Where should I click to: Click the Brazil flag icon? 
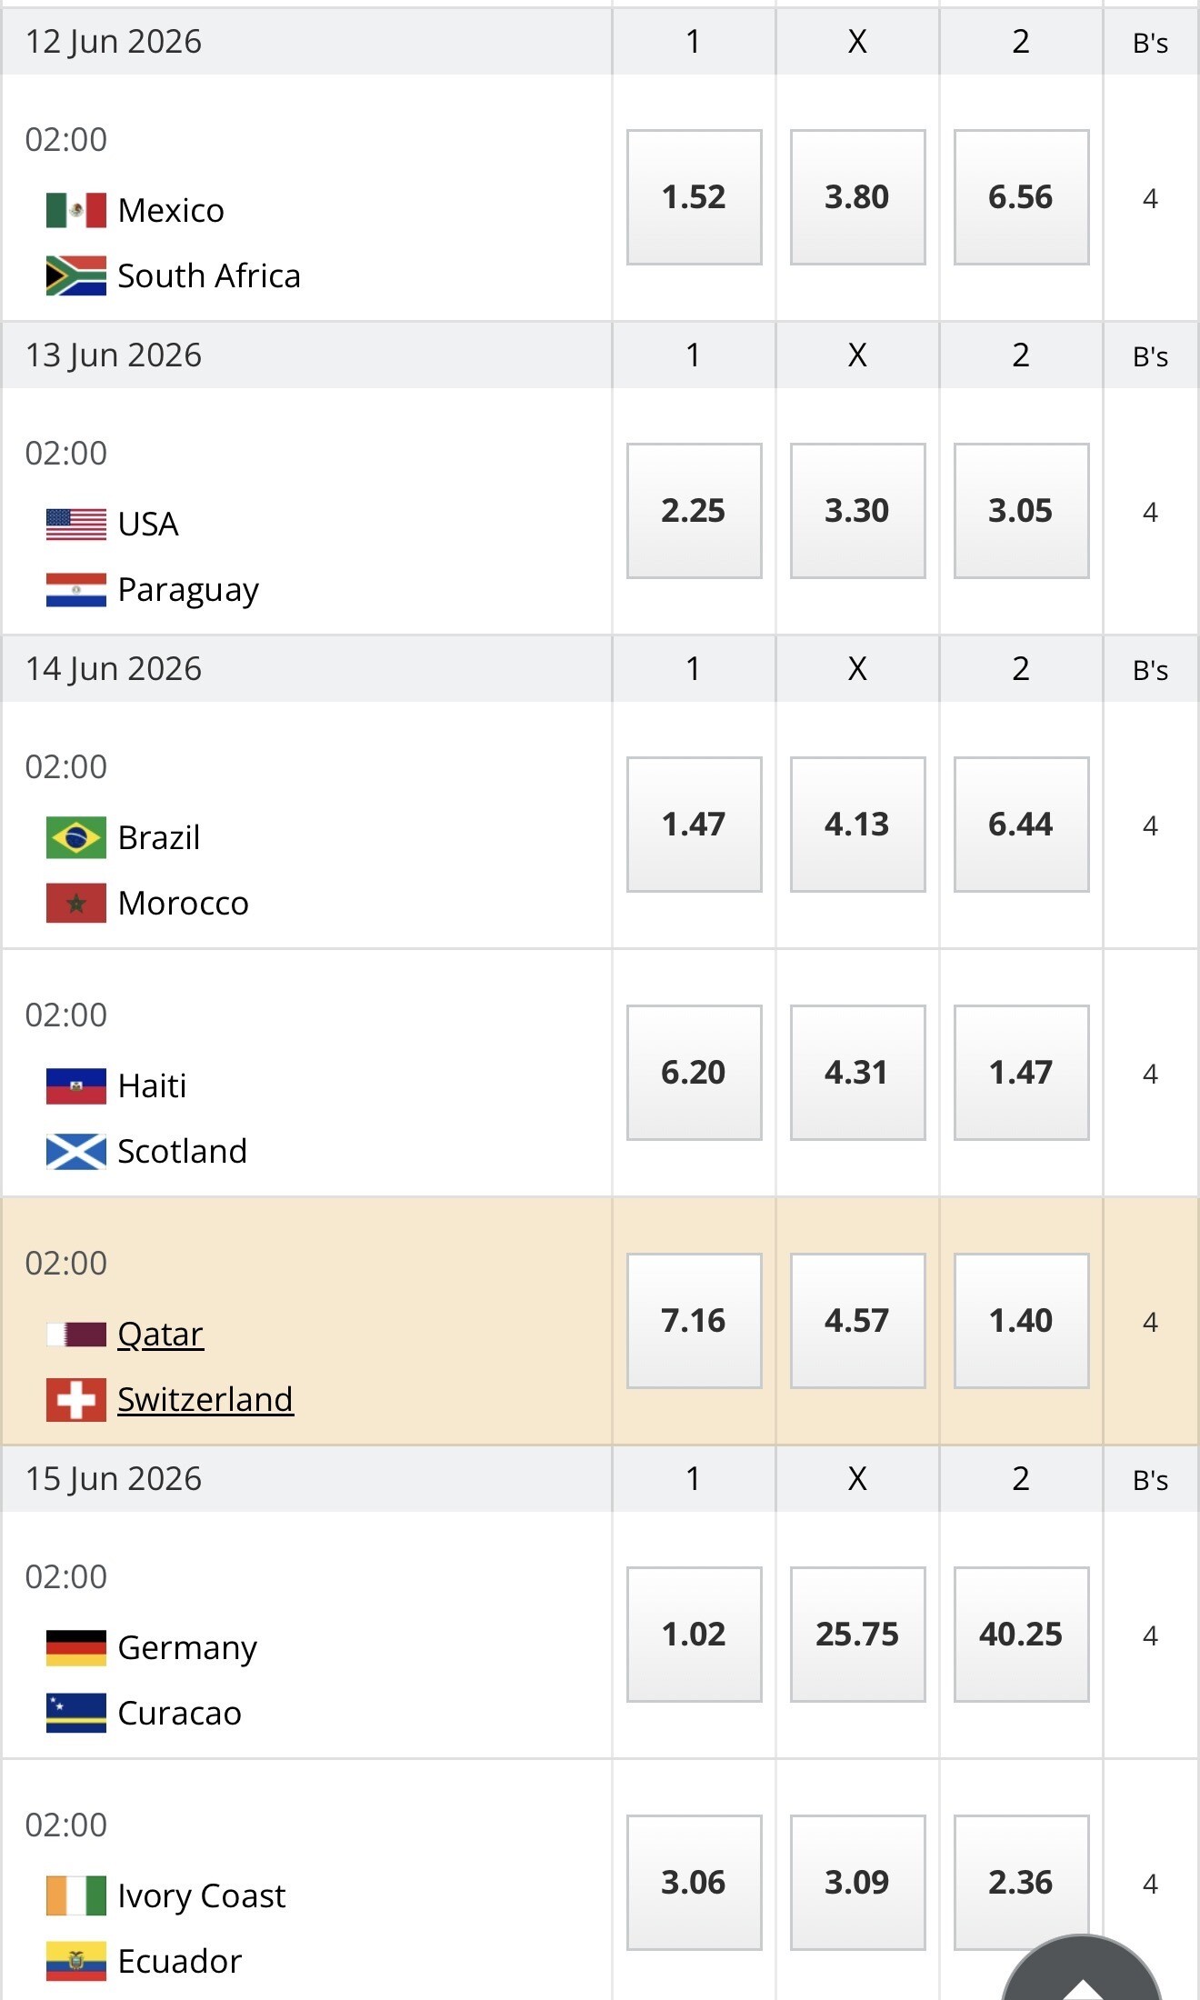(x=75, y=837)
